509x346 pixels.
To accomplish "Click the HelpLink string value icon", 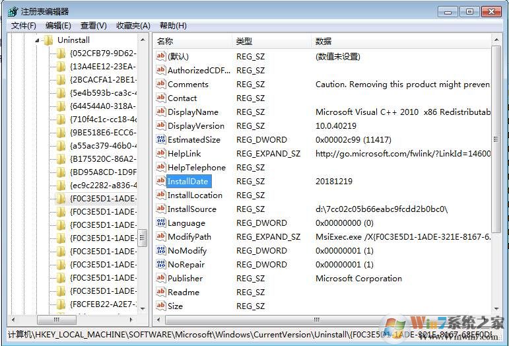I will coord(160,154).
